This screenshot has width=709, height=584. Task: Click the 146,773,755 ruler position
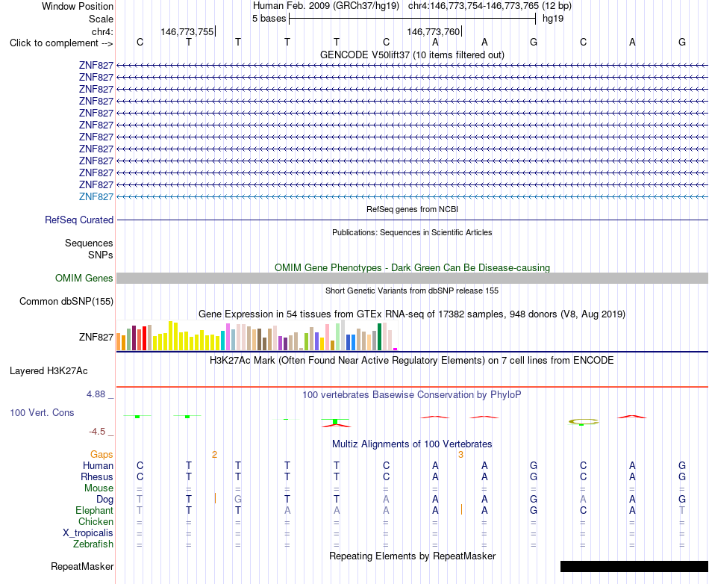[x=187, y=31]
